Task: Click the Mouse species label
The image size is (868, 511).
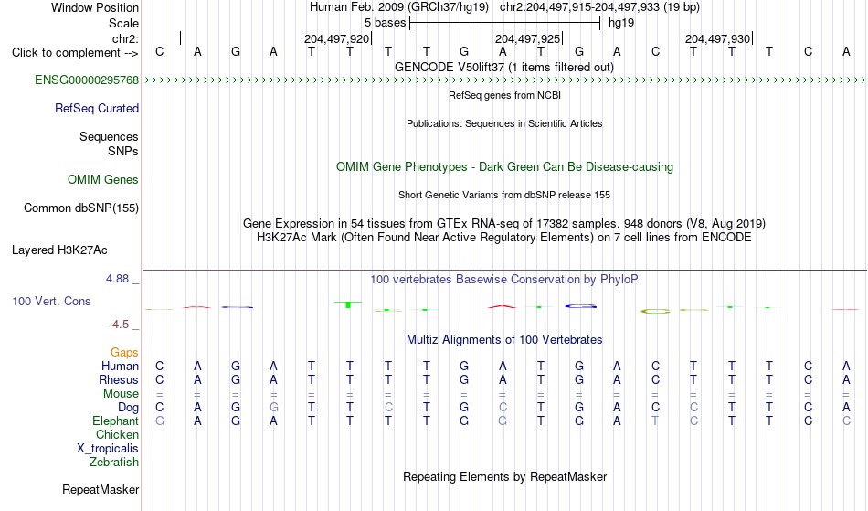Action: coord(121,394)
